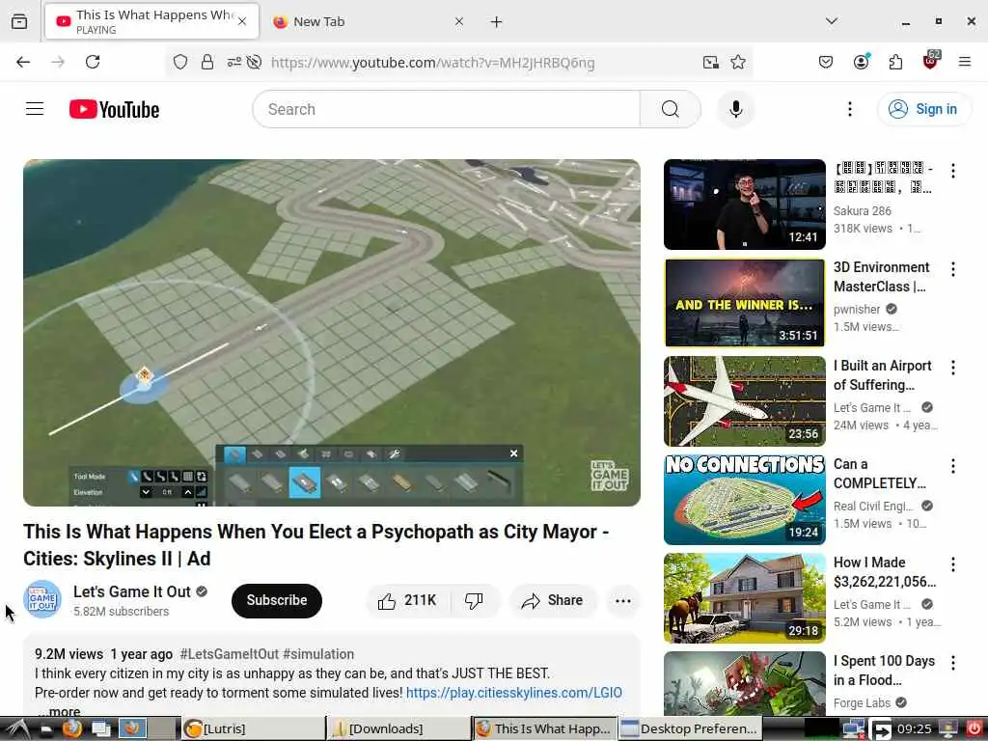Click the red power tray icon
Image resolution: width=988 pixels, height=741 pixels.
974,729
